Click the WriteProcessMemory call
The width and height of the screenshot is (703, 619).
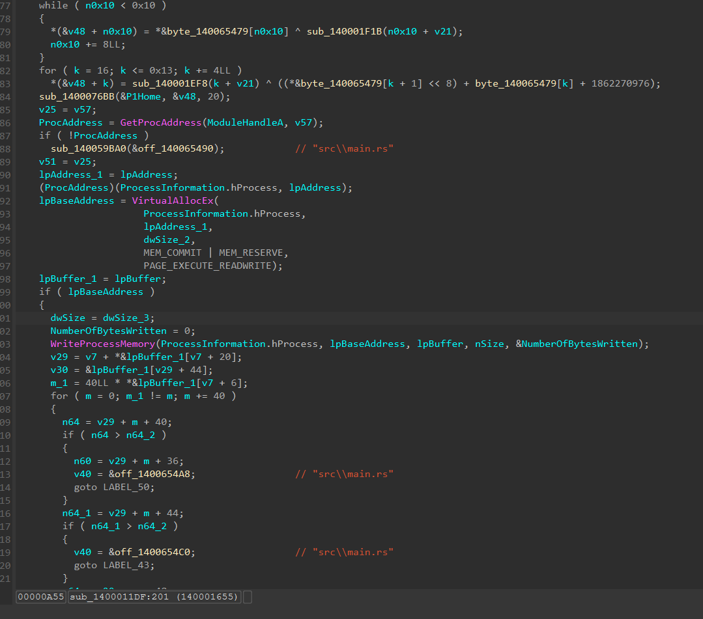tap(103, 344)
